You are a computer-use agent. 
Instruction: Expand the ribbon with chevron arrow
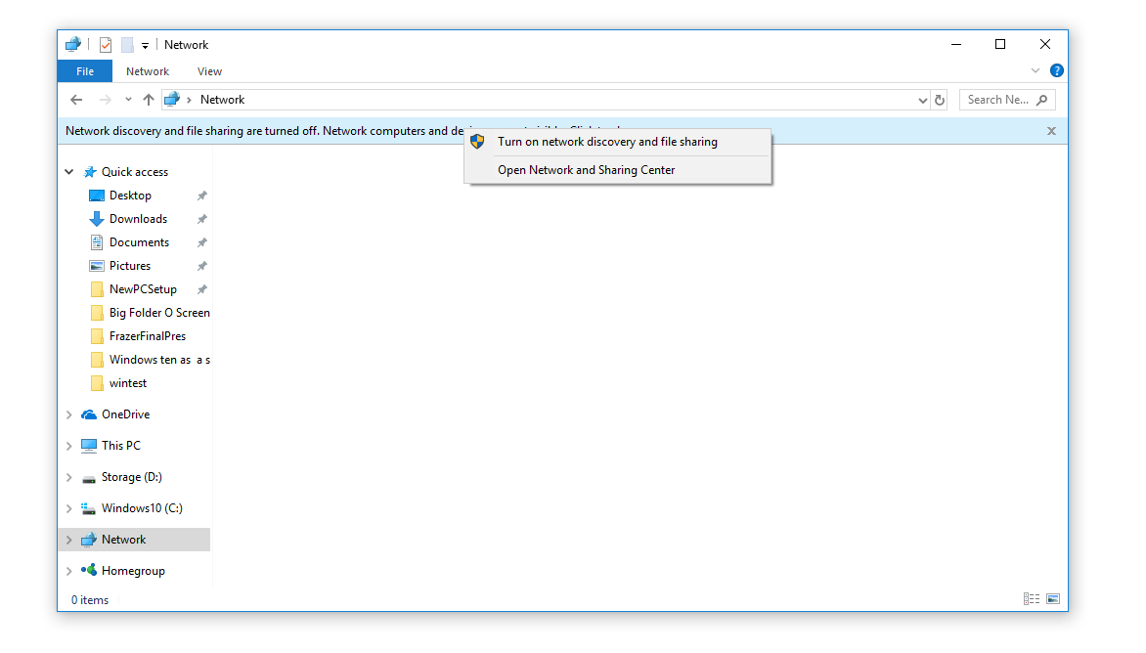1035,70
